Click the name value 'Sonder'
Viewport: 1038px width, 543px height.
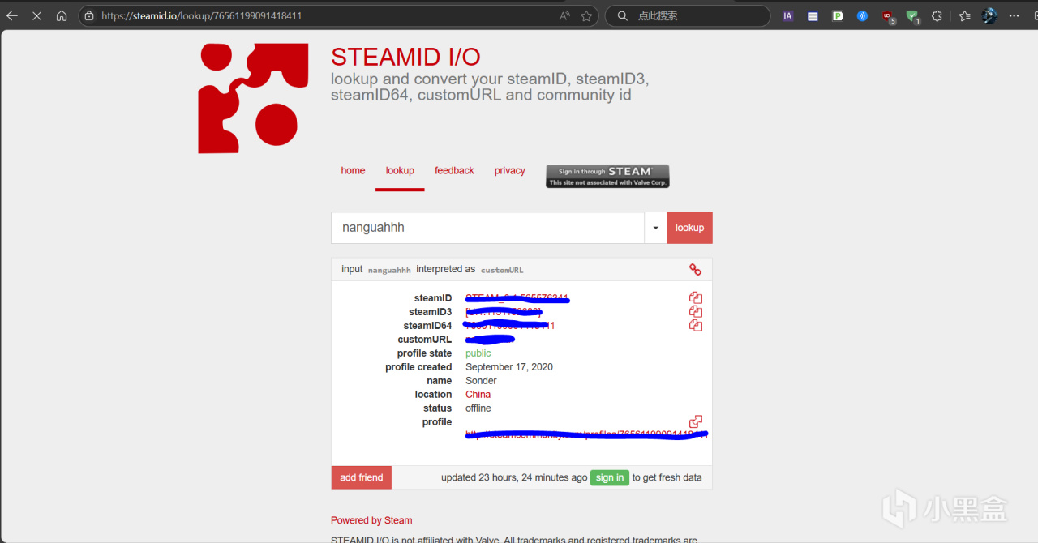pos(481,381)
